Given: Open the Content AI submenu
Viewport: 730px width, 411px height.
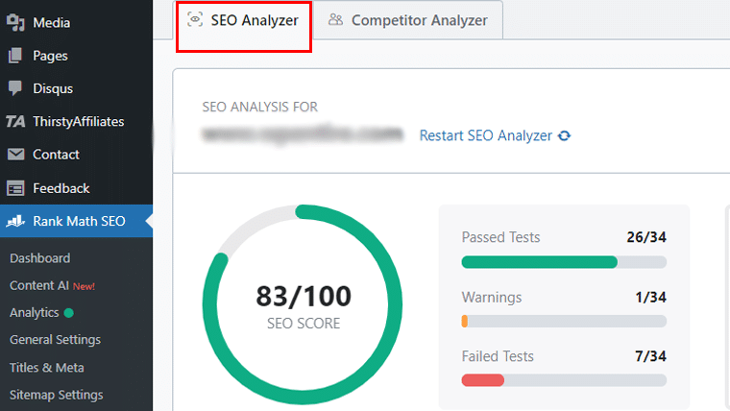Looking at the screenshot, I should (x=39, y=285).
